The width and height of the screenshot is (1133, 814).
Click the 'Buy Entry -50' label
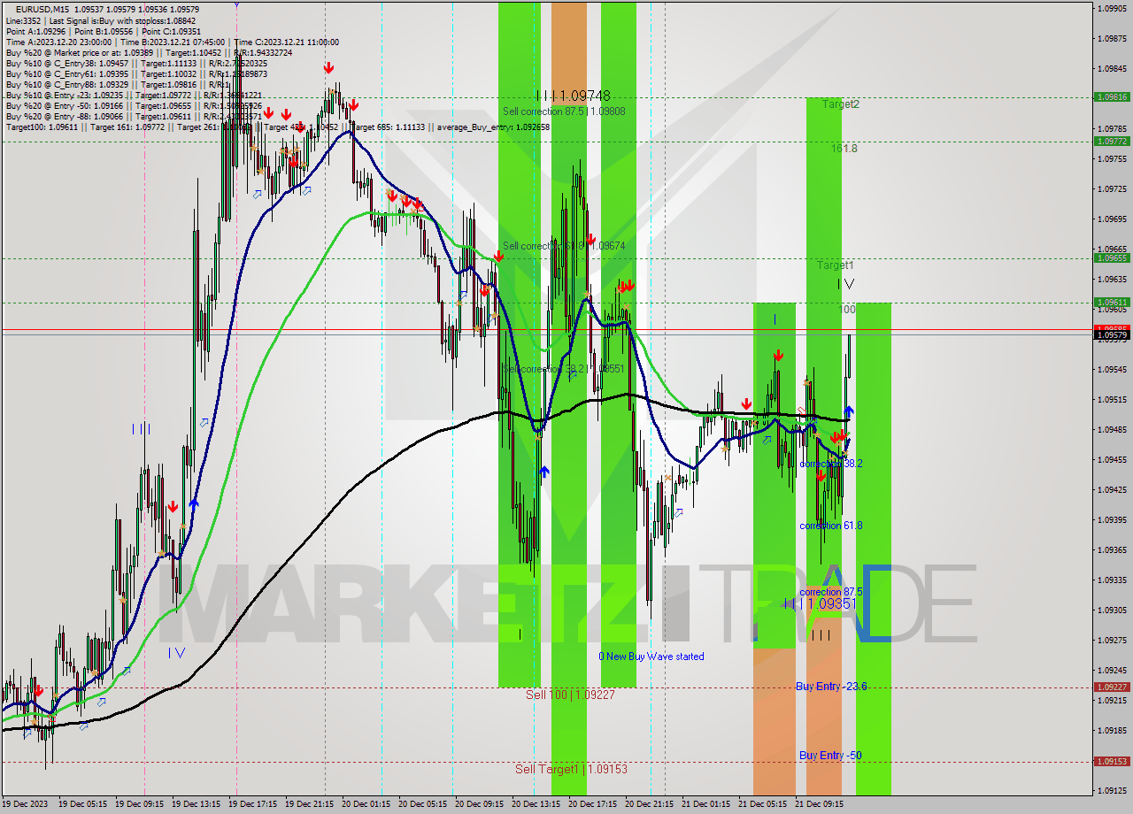(830, 755)
